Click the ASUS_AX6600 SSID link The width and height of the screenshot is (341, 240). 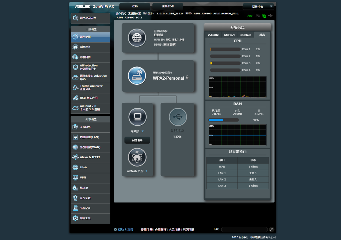(203, 14)
